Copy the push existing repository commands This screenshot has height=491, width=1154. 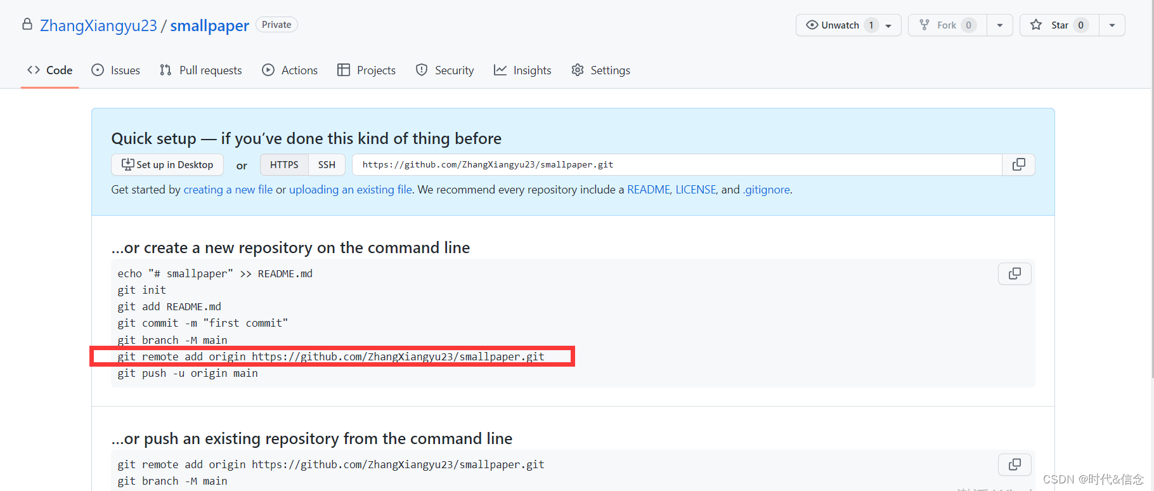coord(1015,464)
